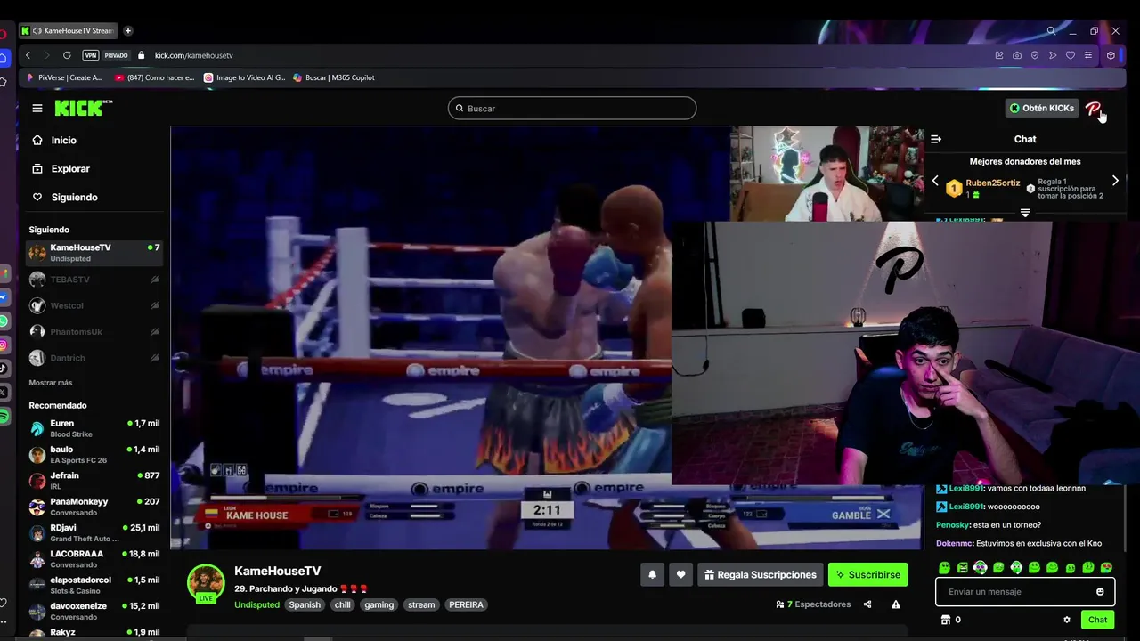Screen dimensions: 1140x641
Task: Open the chat settings gear
Action: [1067, 620]
